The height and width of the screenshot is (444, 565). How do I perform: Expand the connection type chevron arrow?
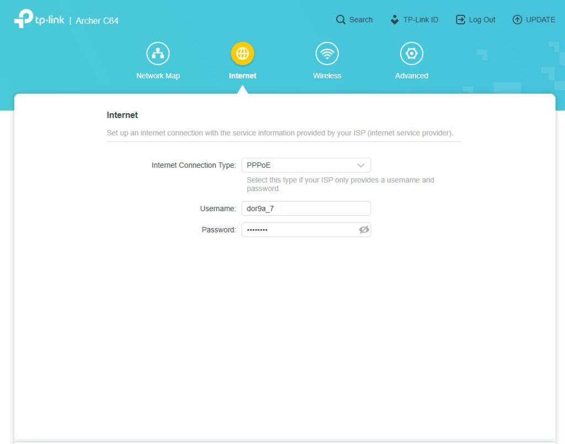361,165
